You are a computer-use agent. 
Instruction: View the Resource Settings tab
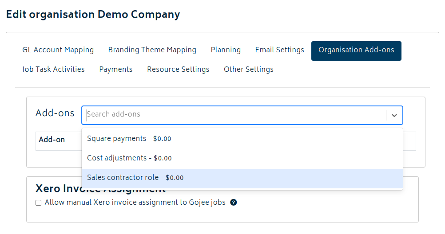[x=178, y=70]
